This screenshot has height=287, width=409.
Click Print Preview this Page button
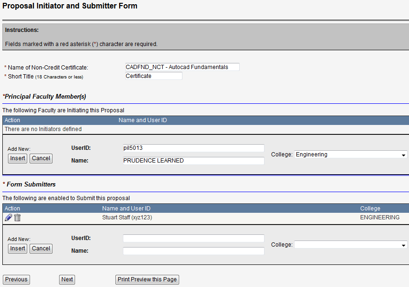pyautogui.click(x=147, y=279)
